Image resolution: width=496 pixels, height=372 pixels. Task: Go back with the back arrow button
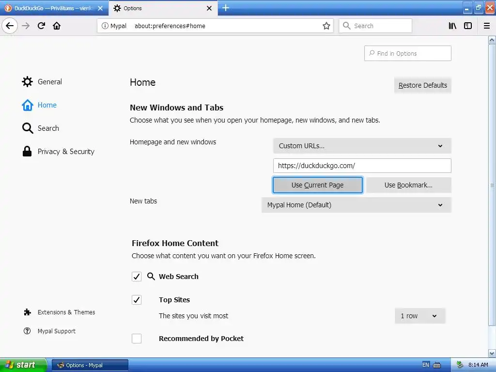click(10, 26)
